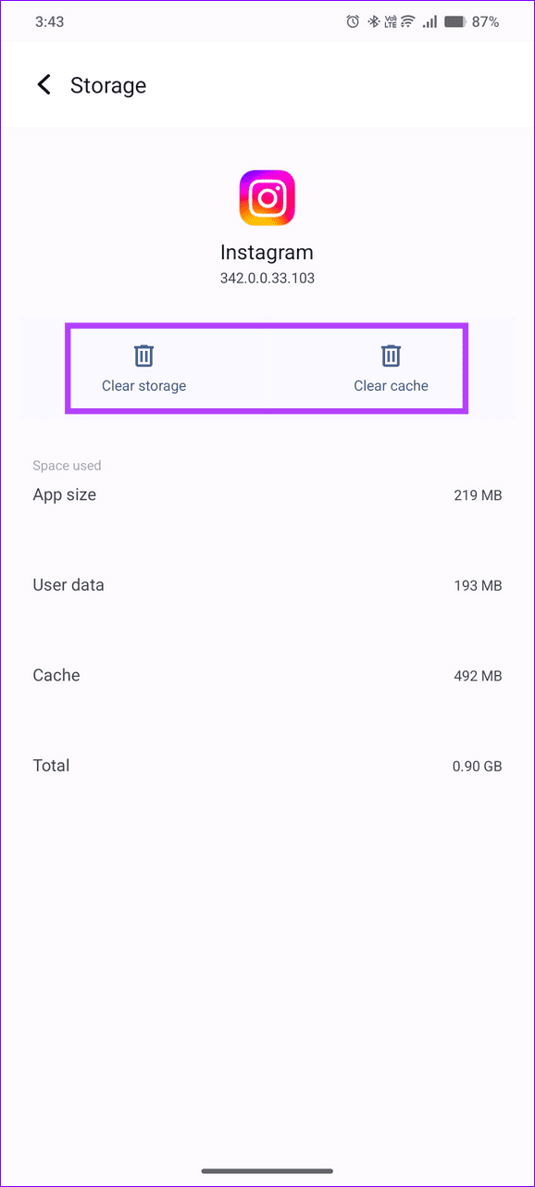Image resolution: width=535 pixels, height=1187 pixels.
Task: Tap the navigation gesture bar at bottom
Action: coord(267,1170)
